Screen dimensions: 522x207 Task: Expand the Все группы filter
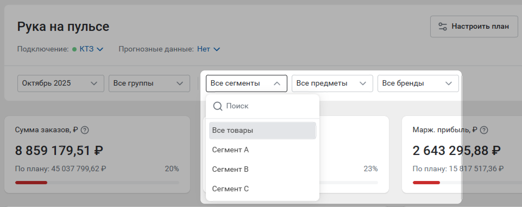pyautogui.click(x=149, y=83)
